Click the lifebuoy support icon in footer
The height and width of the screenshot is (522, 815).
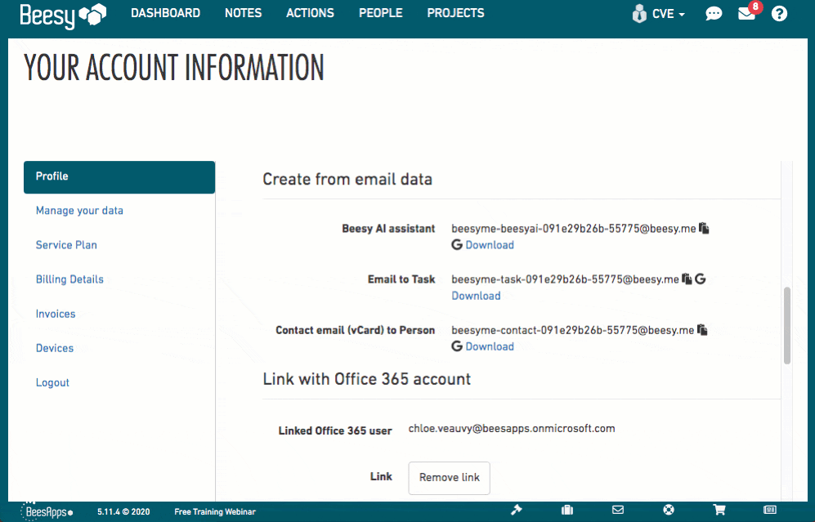pyautogui.click(x=669, y=510)
